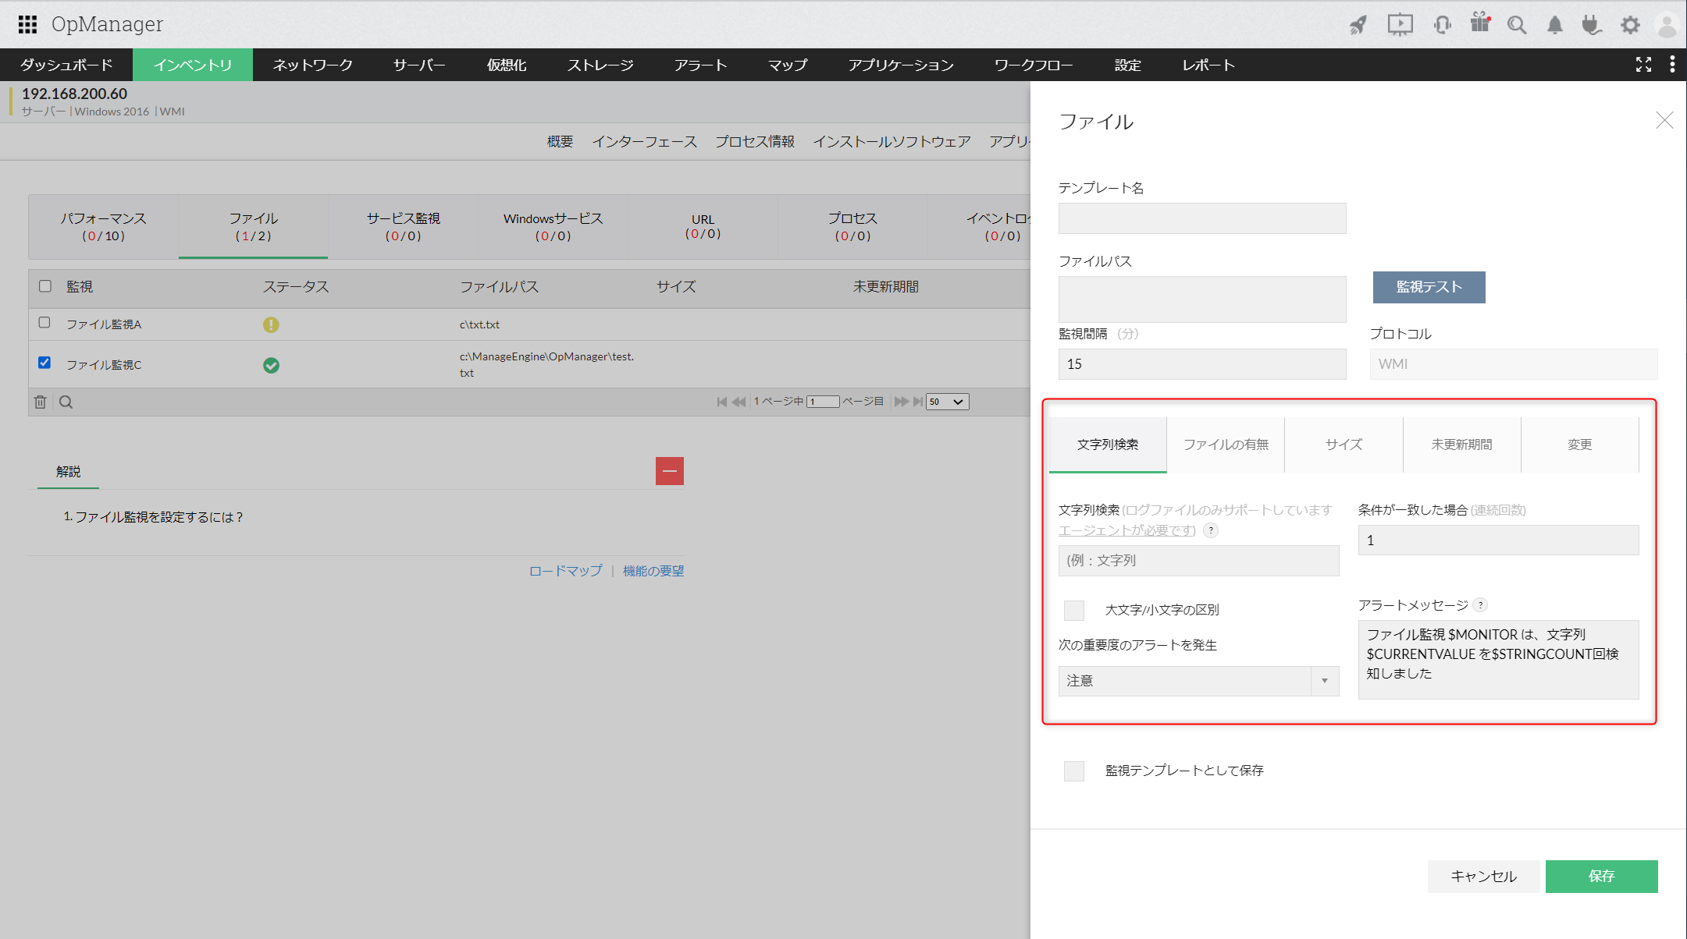Switch to the ファイルの有無 tab

1226,445
